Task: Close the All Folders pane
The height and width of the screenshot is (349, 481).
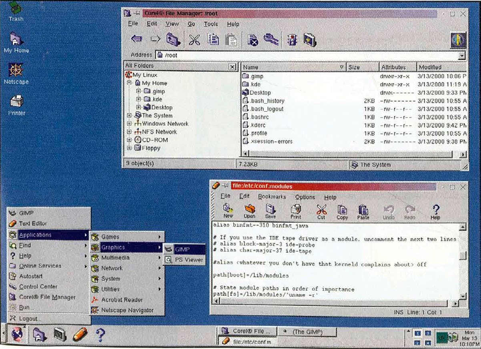Action: click(232, 67)
